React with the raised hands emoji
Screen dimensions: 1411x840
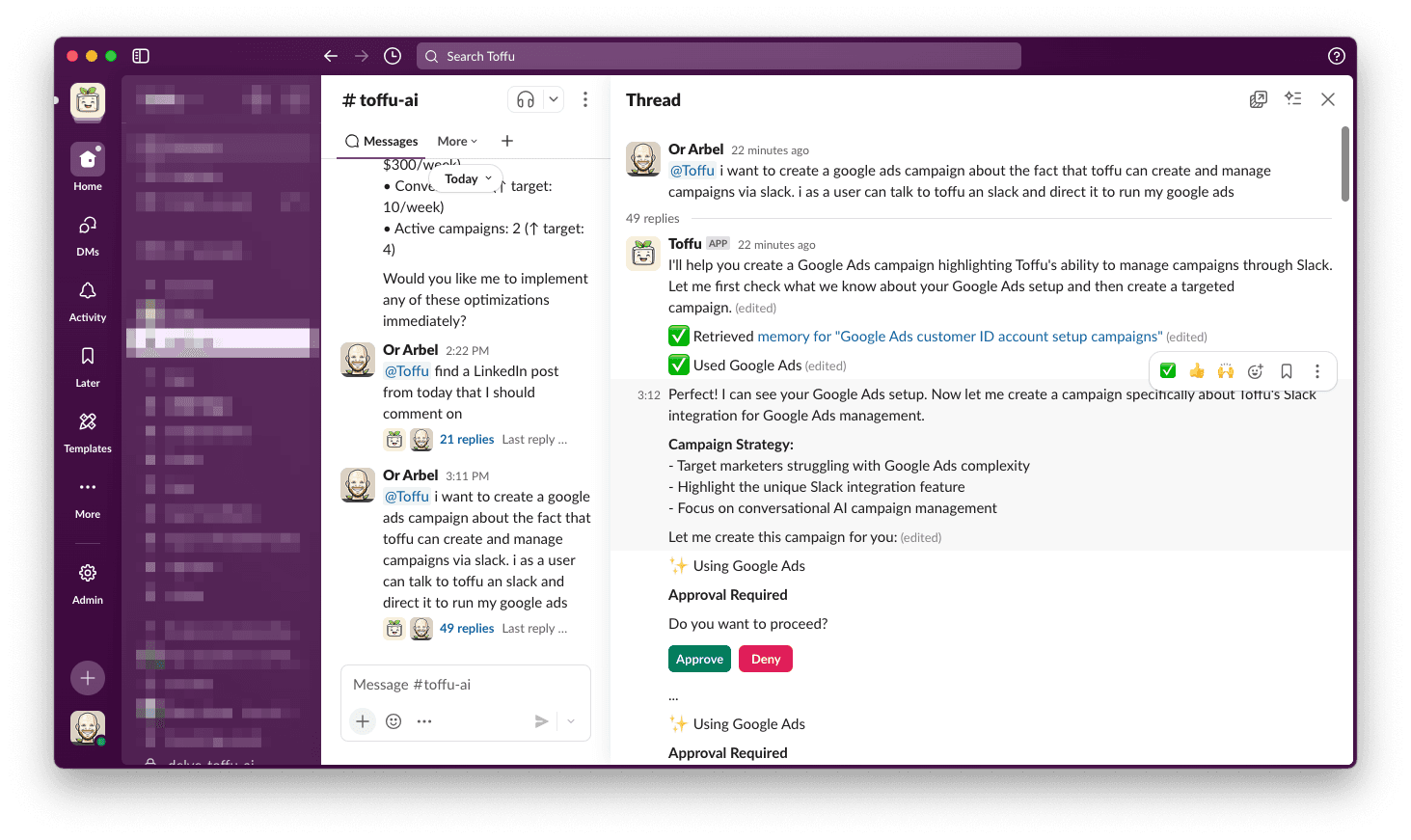point(1226,371)
